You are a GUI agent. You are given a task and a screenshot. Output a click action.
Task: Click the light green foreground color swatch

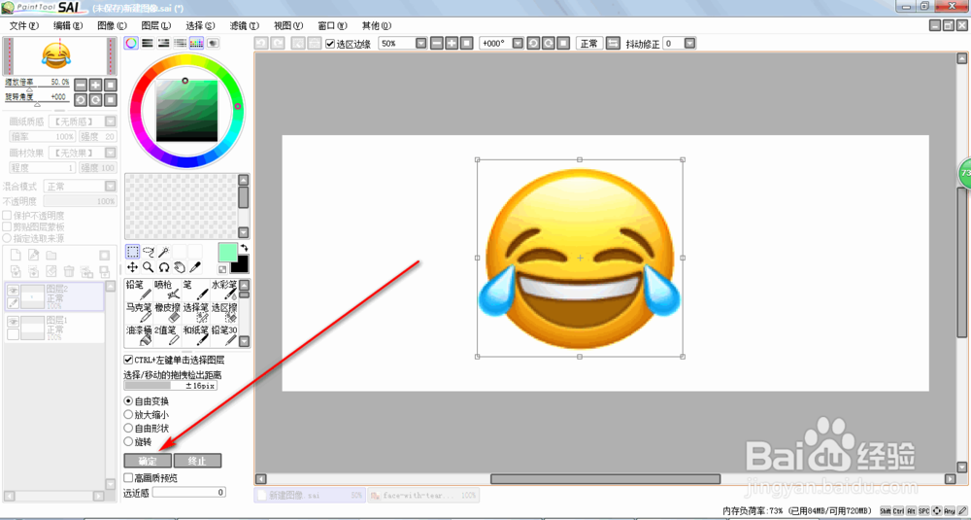(228, 254)
